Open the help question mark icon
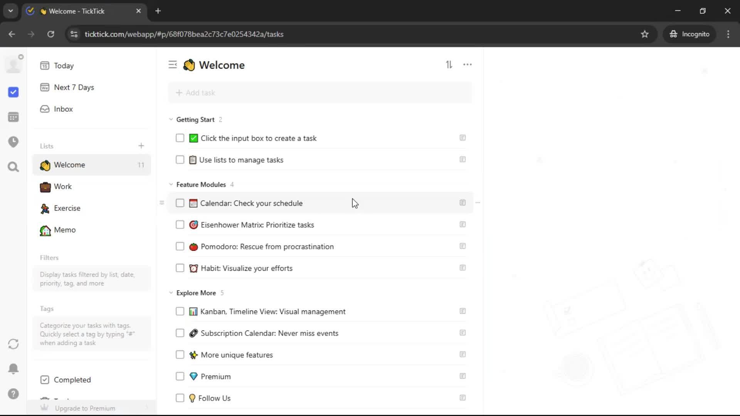This screenshot has width=740, height=416. 13,394
